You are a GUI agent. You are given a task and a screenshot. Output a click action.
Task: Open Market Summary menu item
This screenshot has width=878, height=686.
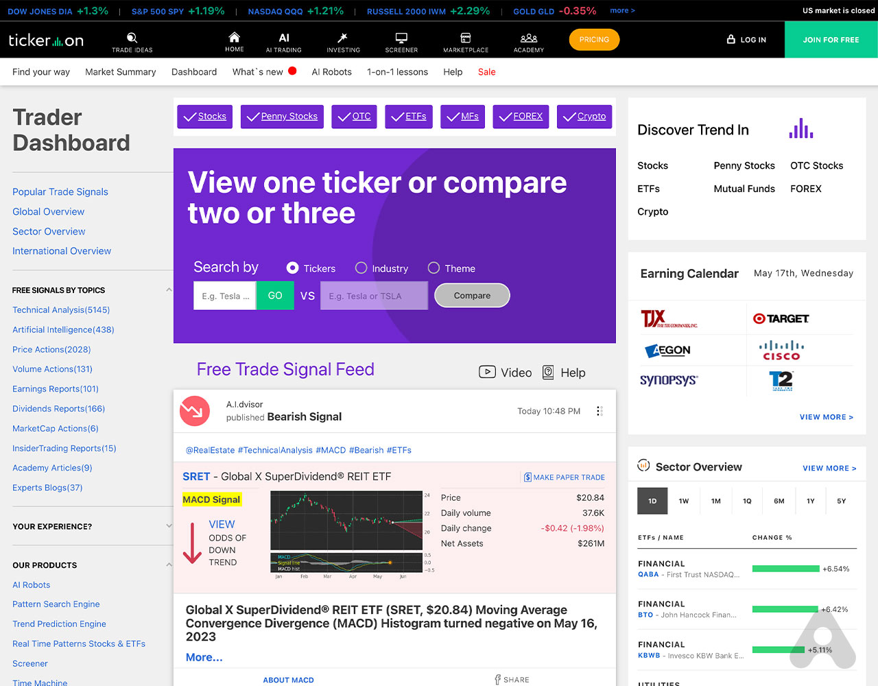point(120,72)
